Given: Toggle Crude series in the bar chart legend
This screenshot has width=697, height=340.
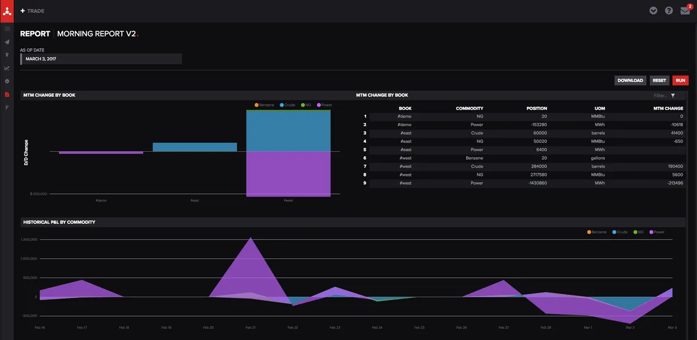Looking at the screenshot, I should point(288,105).
